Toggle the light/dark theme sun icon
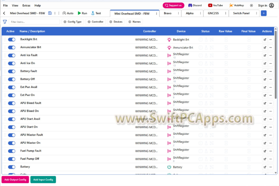279x186 pixels. [x=251, y=5]
